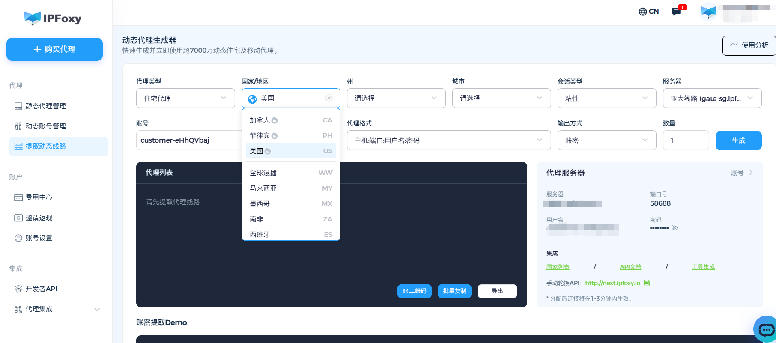
Task: Select 西班牙 ES from country list
Action: [x=291, y=234]
